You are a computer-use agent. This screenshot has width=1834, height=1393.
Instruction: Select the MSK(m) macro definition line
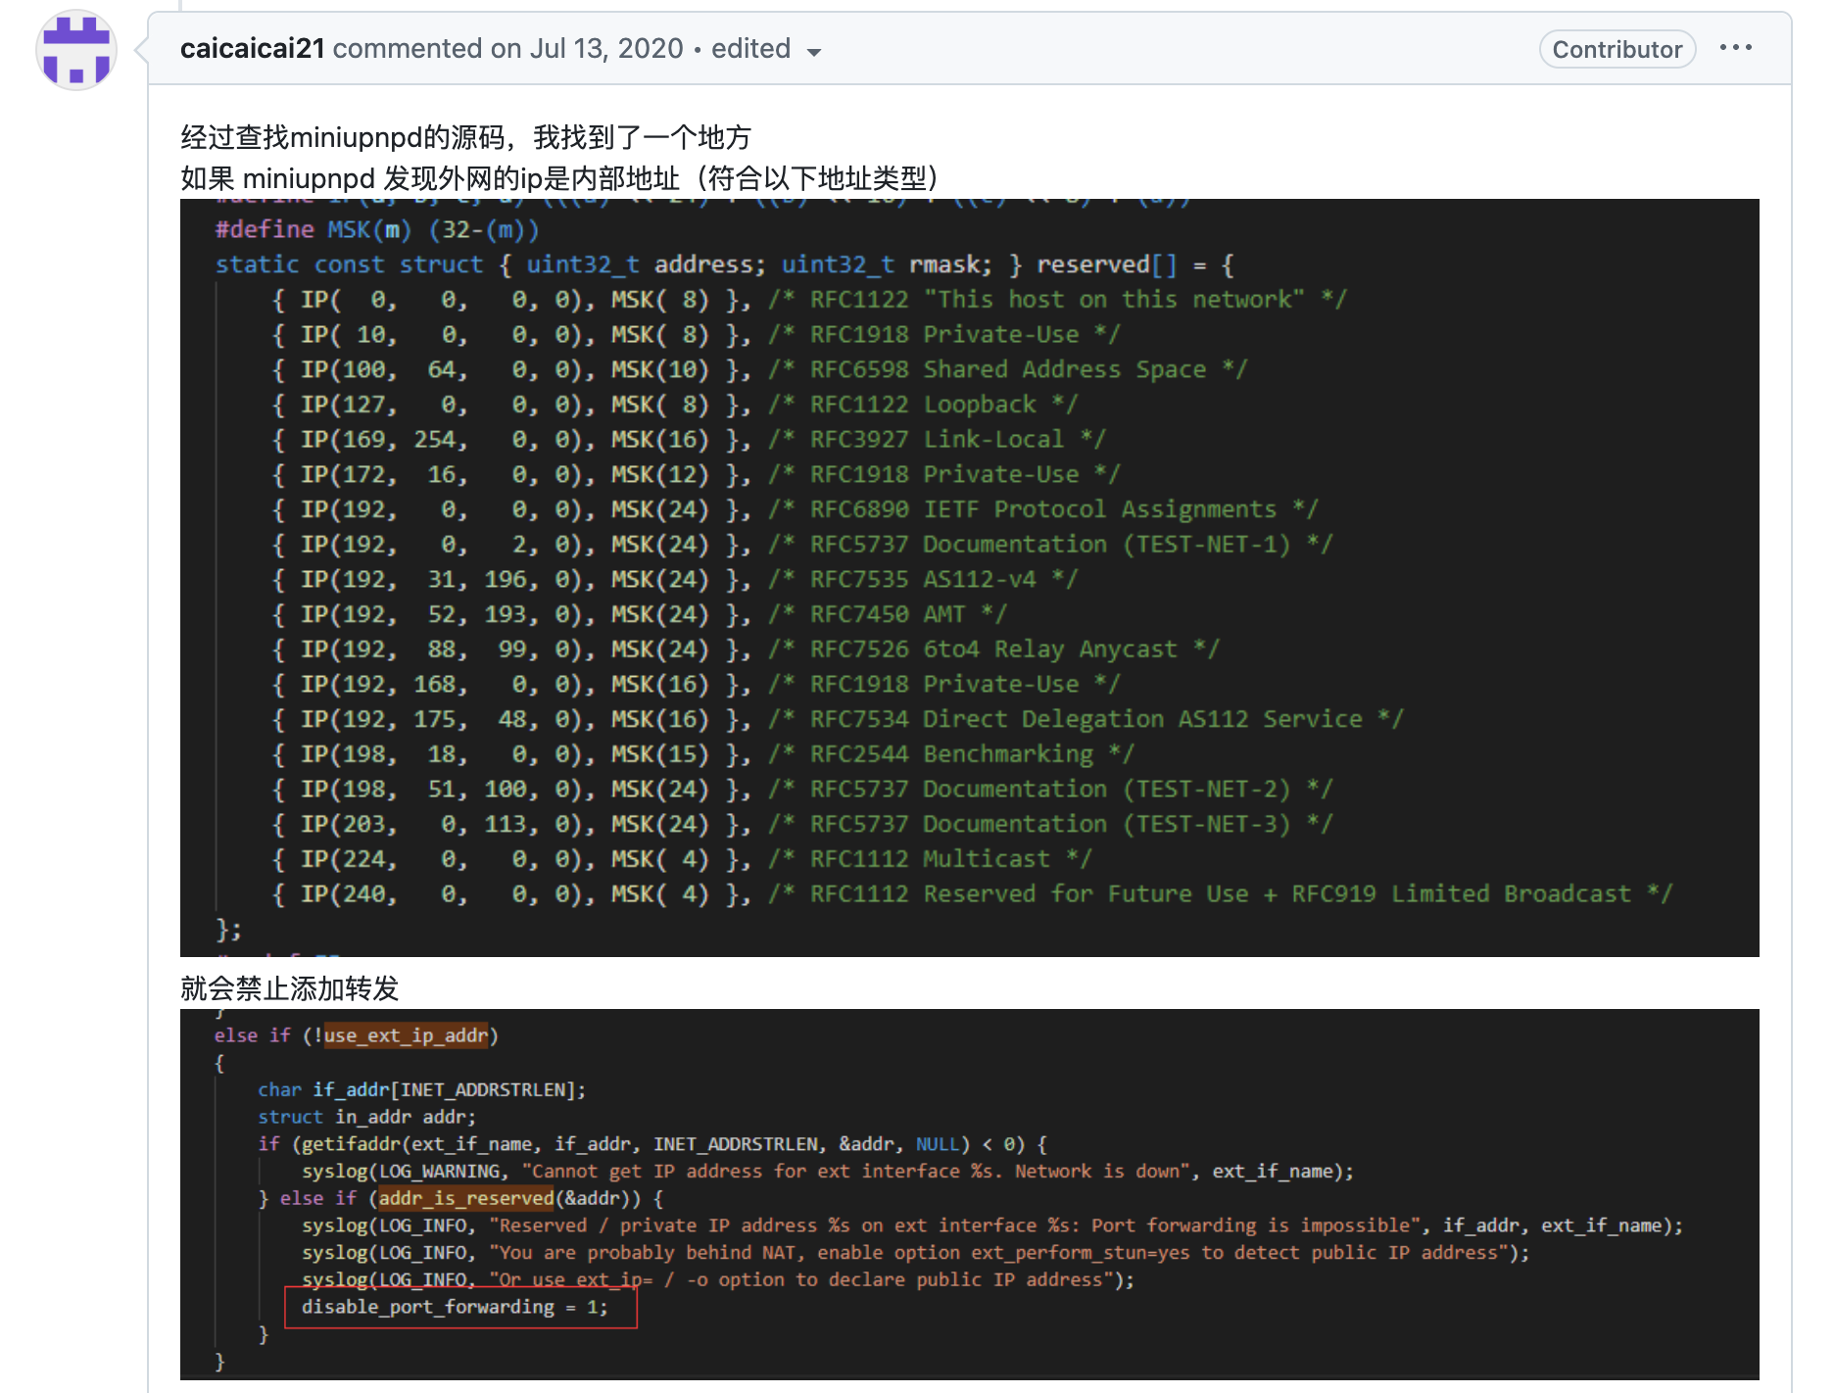coord(377,229)
